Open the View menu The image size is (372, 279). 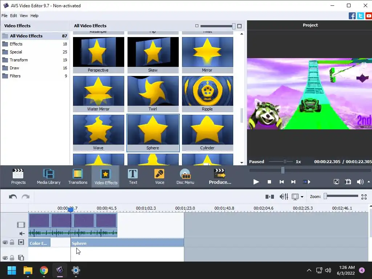24,16
